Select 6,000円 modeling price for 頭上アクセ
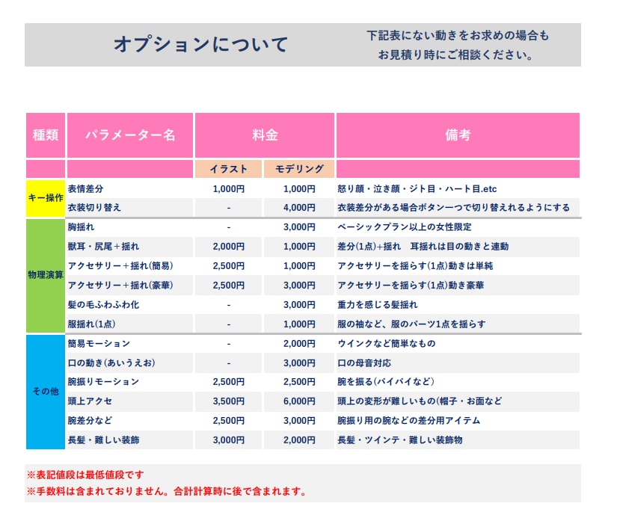Viewport: 620px width, 527px height. pyautogui.click(x=299, y=401)
